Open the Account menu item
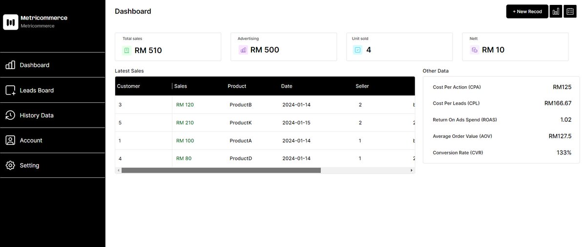Image resolution: width=586 pixels, height=247 pixels. tap(53, 140)
